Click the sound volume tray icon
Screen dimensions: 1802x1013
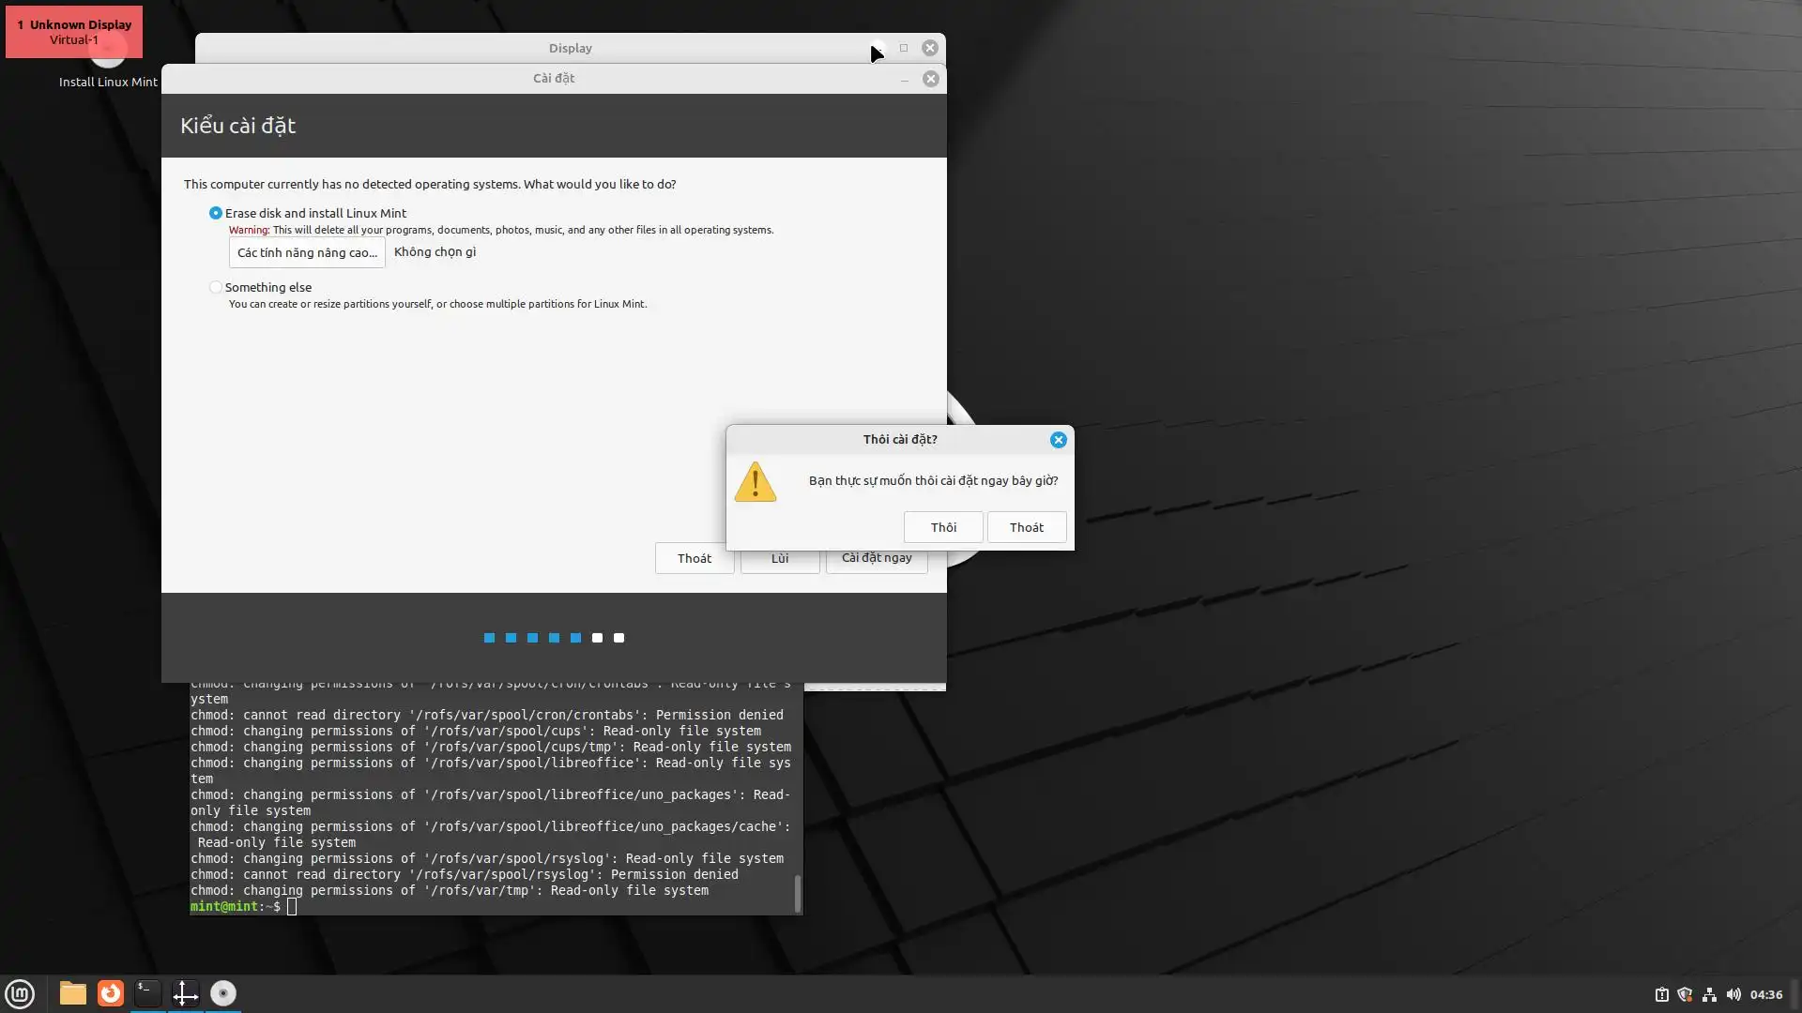pyautogui.click(x=1733, y=994)
